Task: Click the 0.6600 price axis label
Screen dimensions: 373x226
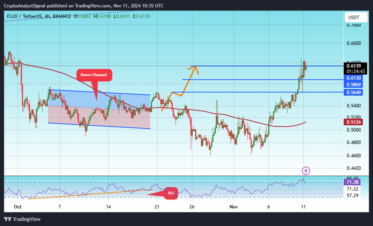Action: coord(354,43)
